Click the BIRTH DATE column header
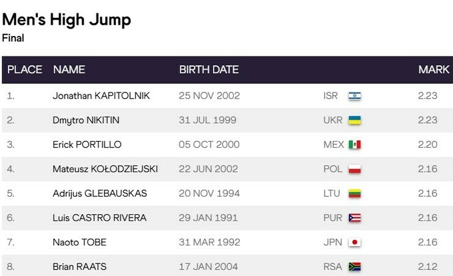Screen dimensions: 453x276 (x=209, y=70)
